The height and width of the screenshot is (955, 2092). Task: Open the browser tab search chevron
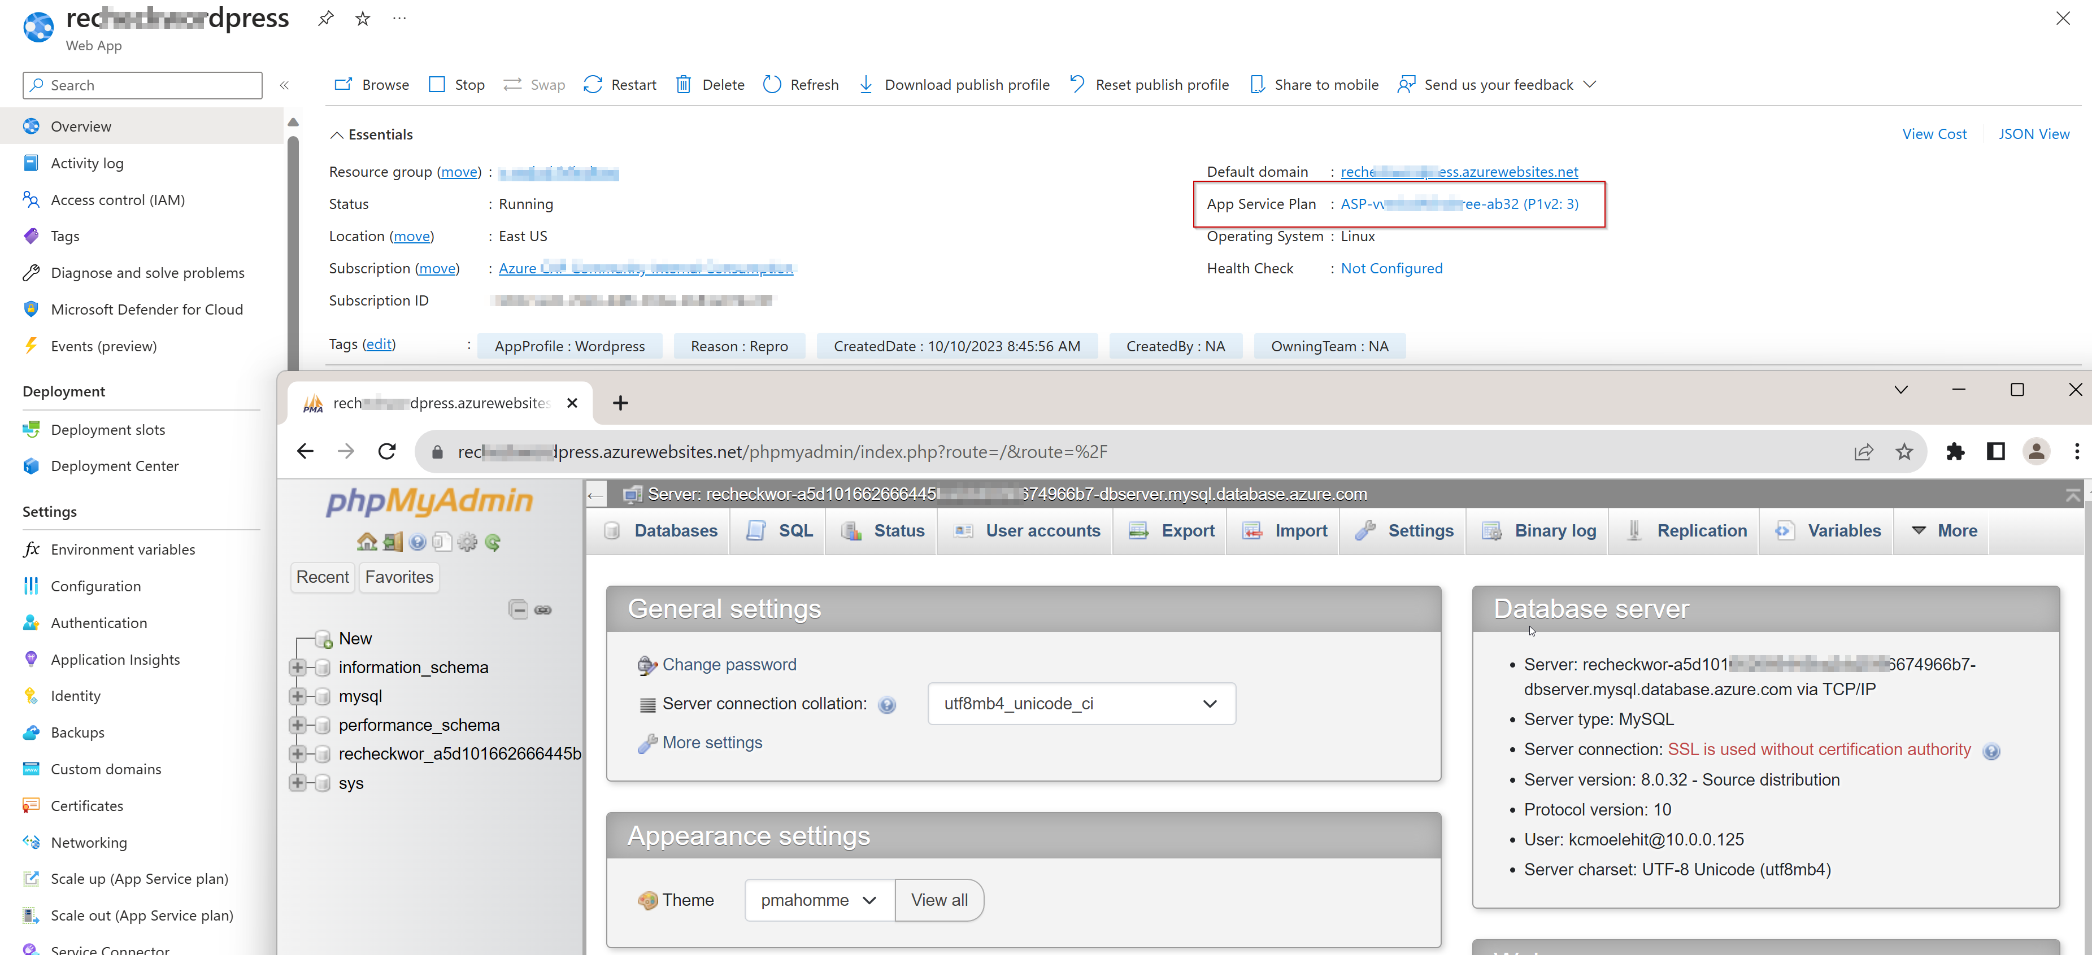click(x=1901, y=390)
